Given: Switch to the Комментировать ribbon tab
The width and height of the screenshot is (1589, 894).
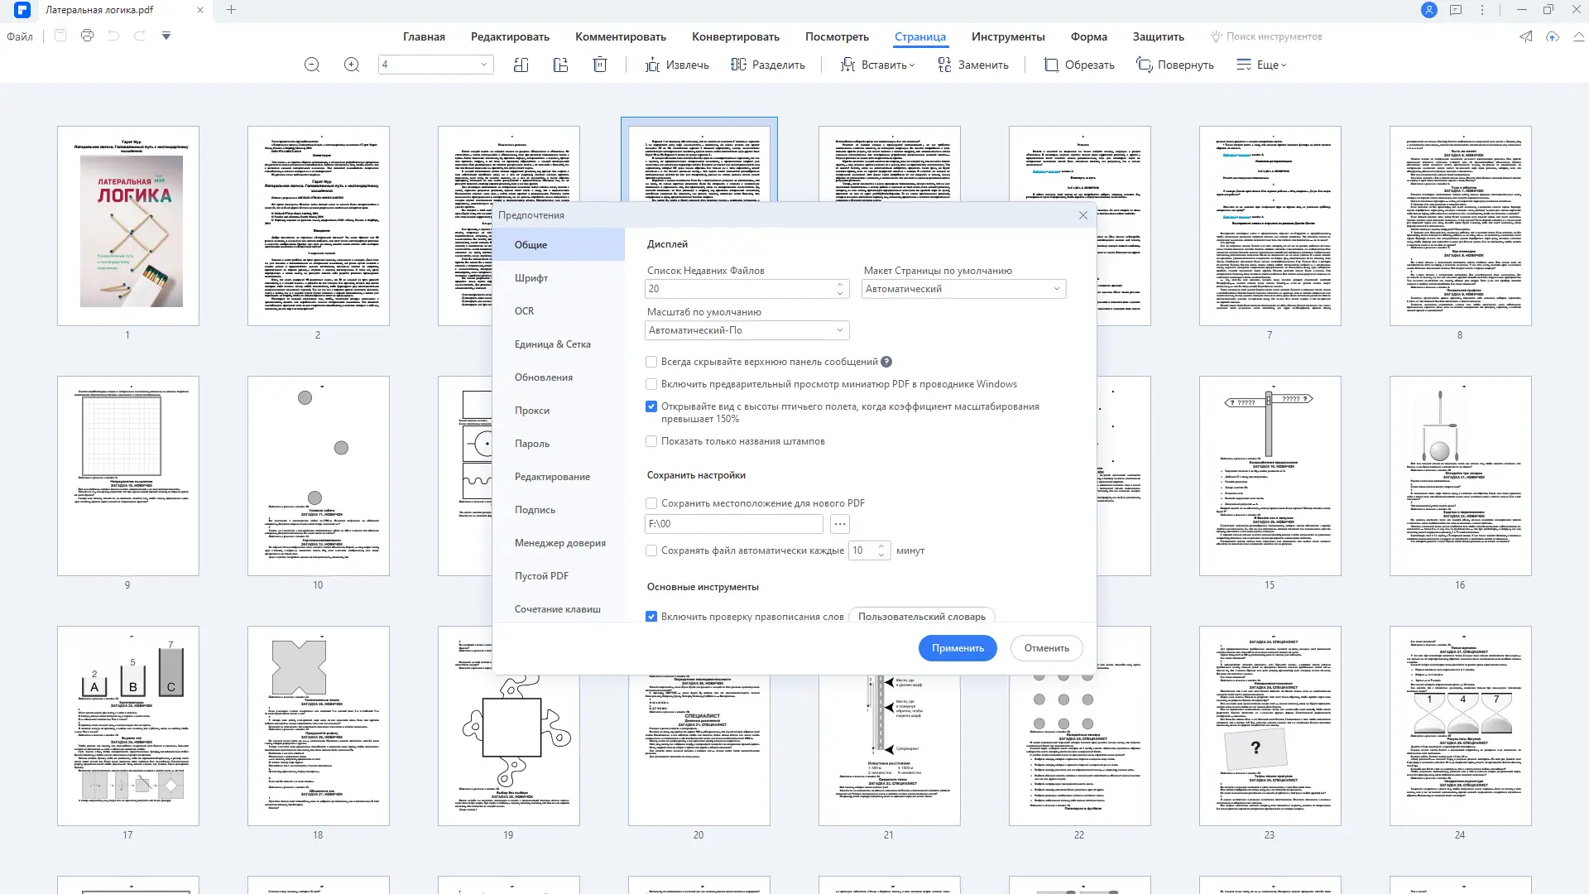Looking at the screenshot, I should click(x=621, y=36).
